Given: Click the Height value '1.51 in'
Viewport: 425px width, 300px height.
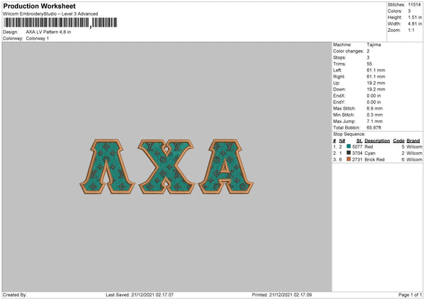Looking at the screenshot, I should click(414, 17).
